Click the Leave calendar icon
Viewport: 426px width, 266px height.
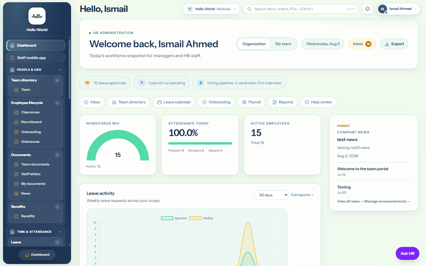click(159, 102)
